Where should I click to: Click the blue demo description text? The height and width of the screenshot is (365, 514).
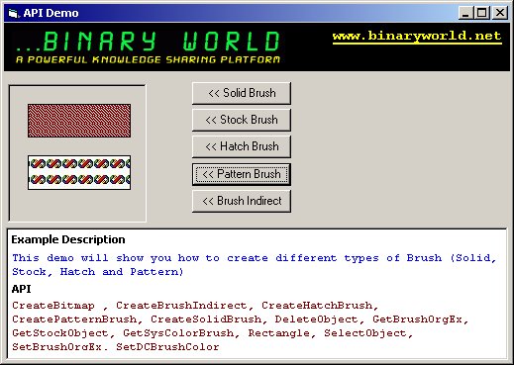(255, 265)
